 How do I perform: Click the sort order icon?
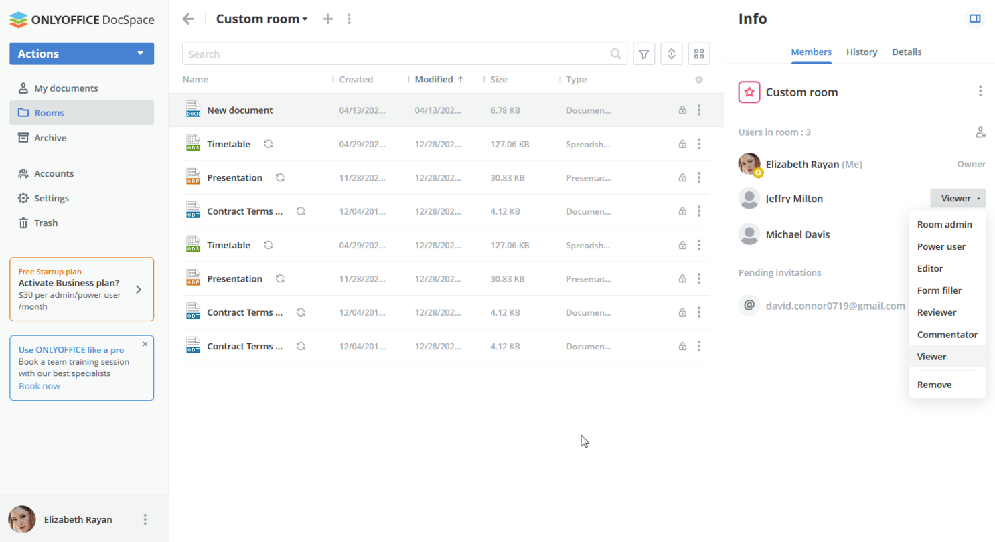671,54
